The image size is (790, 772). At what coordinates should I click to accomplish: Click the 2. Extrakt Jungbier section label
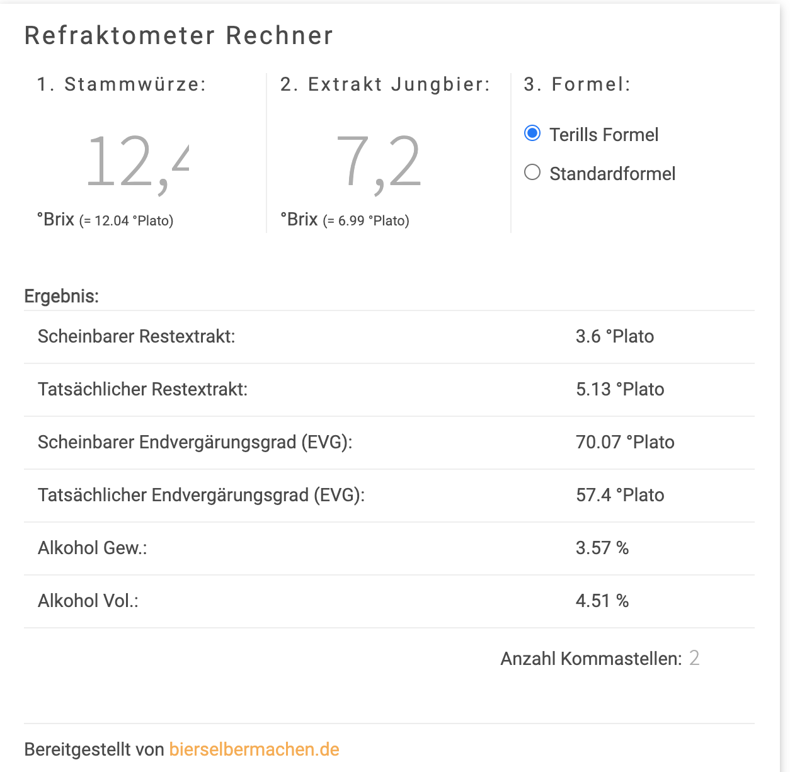click(385, 84)
